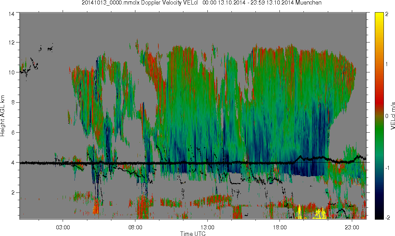Click the 'Height AGL km' y-axis label
The image size is (395, 236).
(2, 116)
